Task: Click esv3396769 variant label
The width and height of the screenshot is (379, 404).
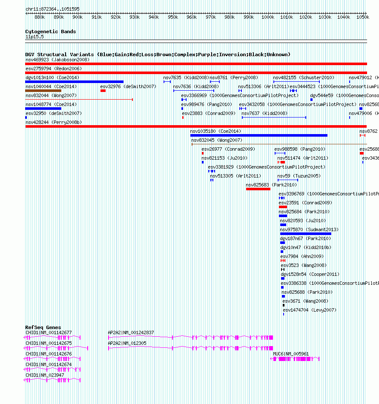Action: tap(329, 194)
